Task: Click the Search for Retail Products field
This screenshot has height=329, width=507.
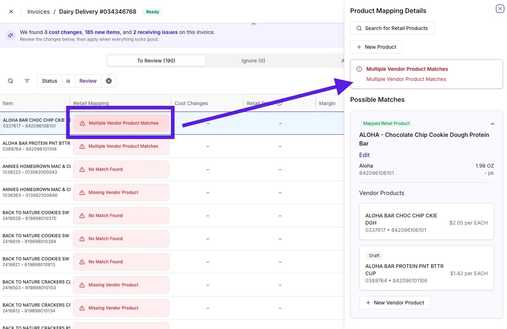Action: [x=392, y=28]
